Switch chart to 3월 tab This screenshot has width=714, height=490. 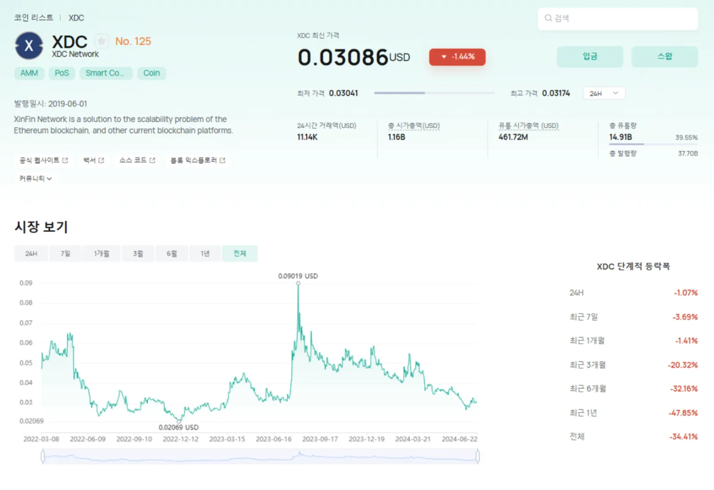(x=138, y=254)
